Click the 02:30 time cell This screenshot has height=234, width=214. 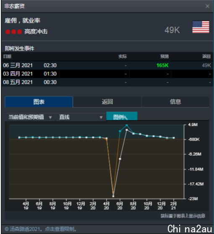pyautogui.click(x=50, y=65)
